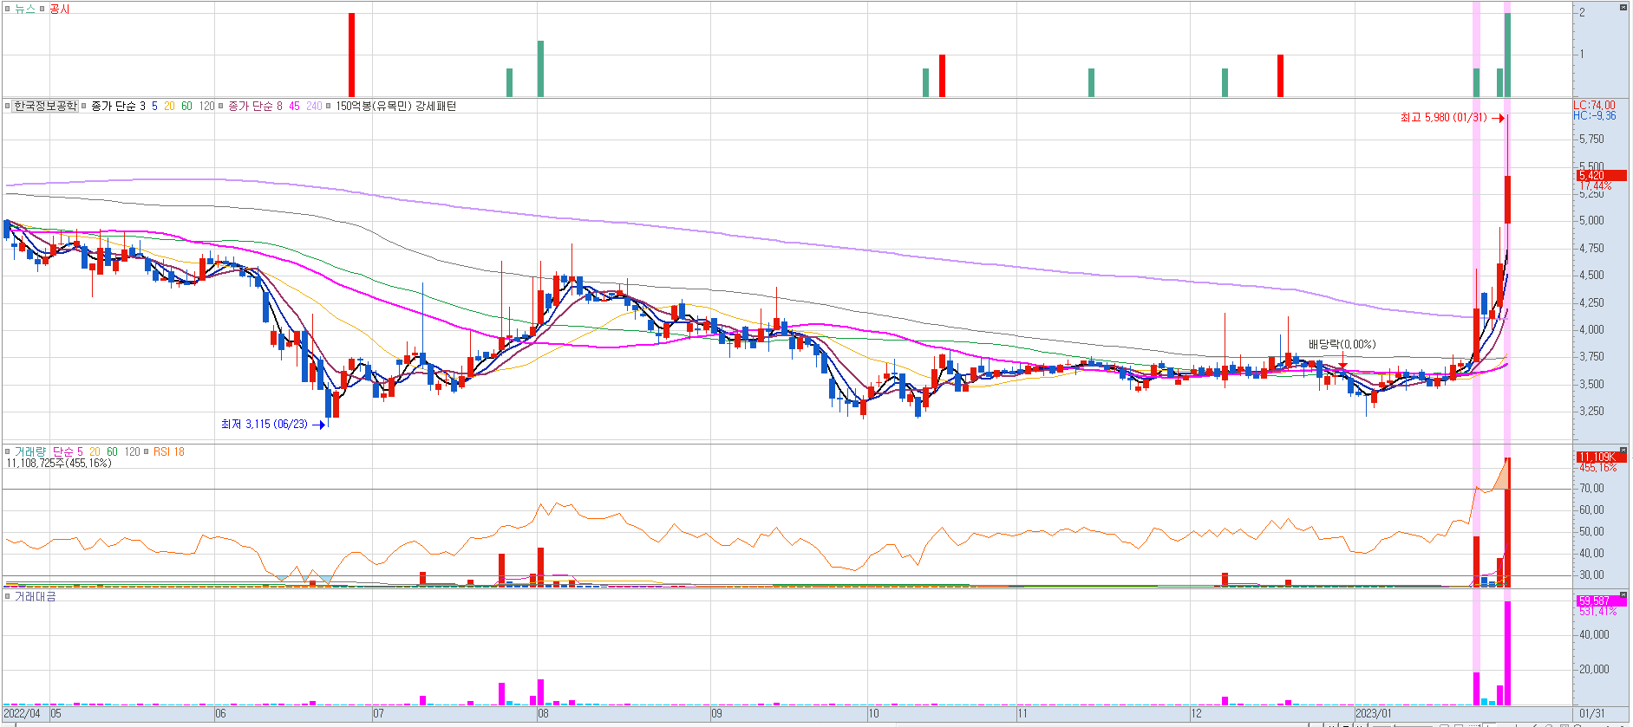The width and height of the screenshot is (1633, 727).
Task: Click the orange 20 volume average value
Action: (x=95, y=451)
